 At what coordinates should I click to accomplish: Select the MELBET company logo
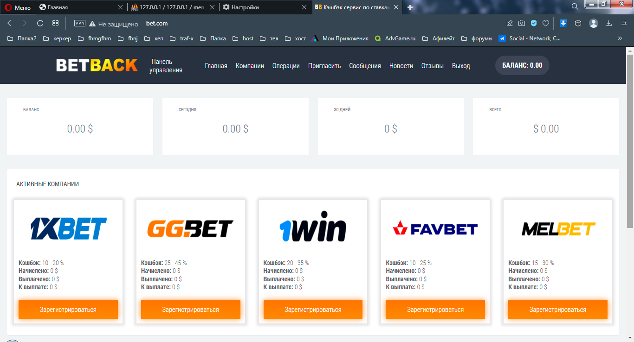click(558, 229)
